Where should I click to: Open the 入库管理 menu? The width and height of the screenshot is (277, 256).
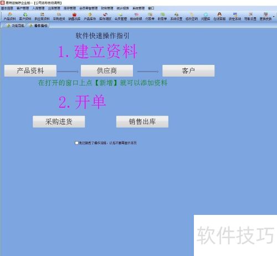pyautogui.click(x=38, y=8)
